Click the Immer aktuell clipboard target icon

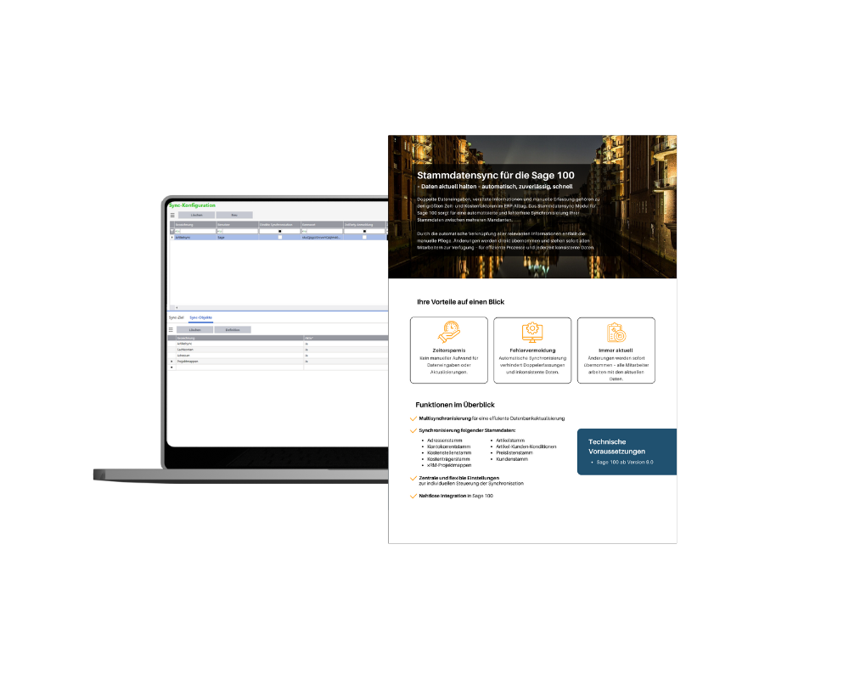616,333
